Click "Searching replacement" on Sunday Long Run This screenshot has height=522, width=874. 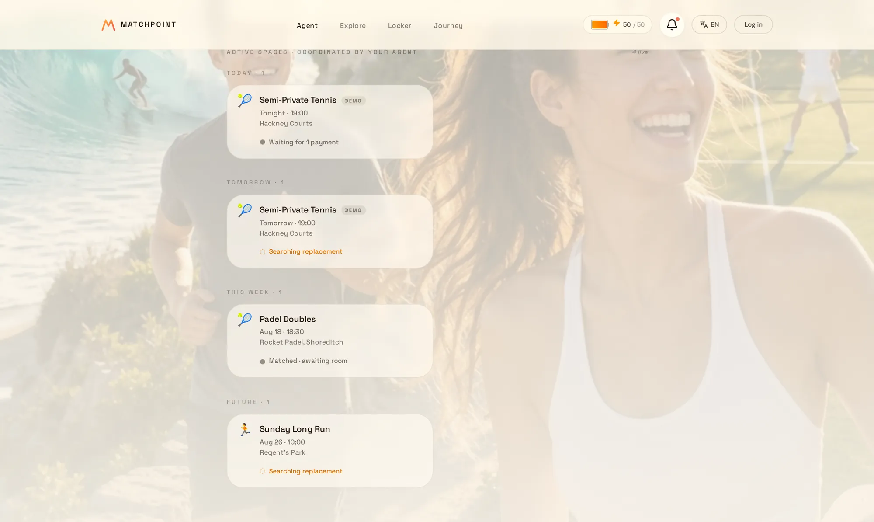point(305,471)
